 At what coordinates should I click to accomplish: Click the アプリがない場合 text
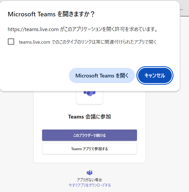point(90,180)
